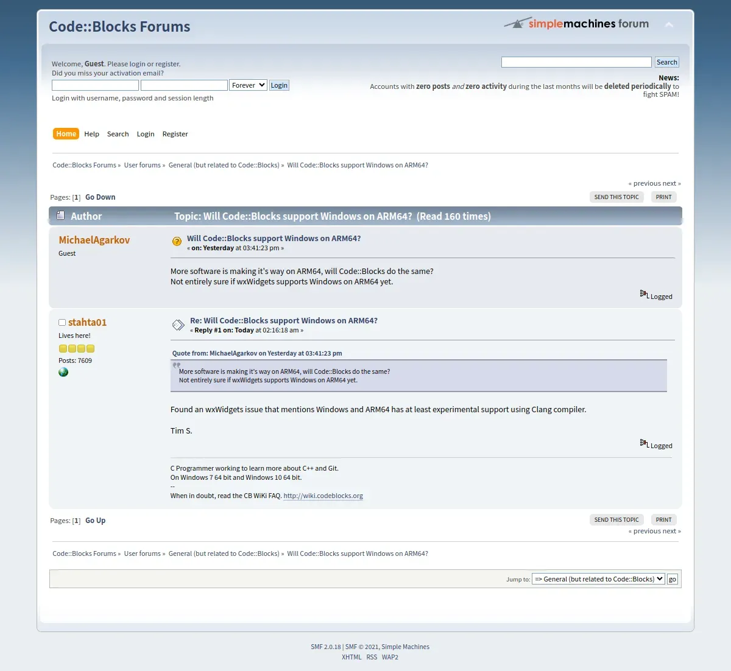Open the Help menu item
This screenshot has width=731, height=671.
(x=91, y=134)
